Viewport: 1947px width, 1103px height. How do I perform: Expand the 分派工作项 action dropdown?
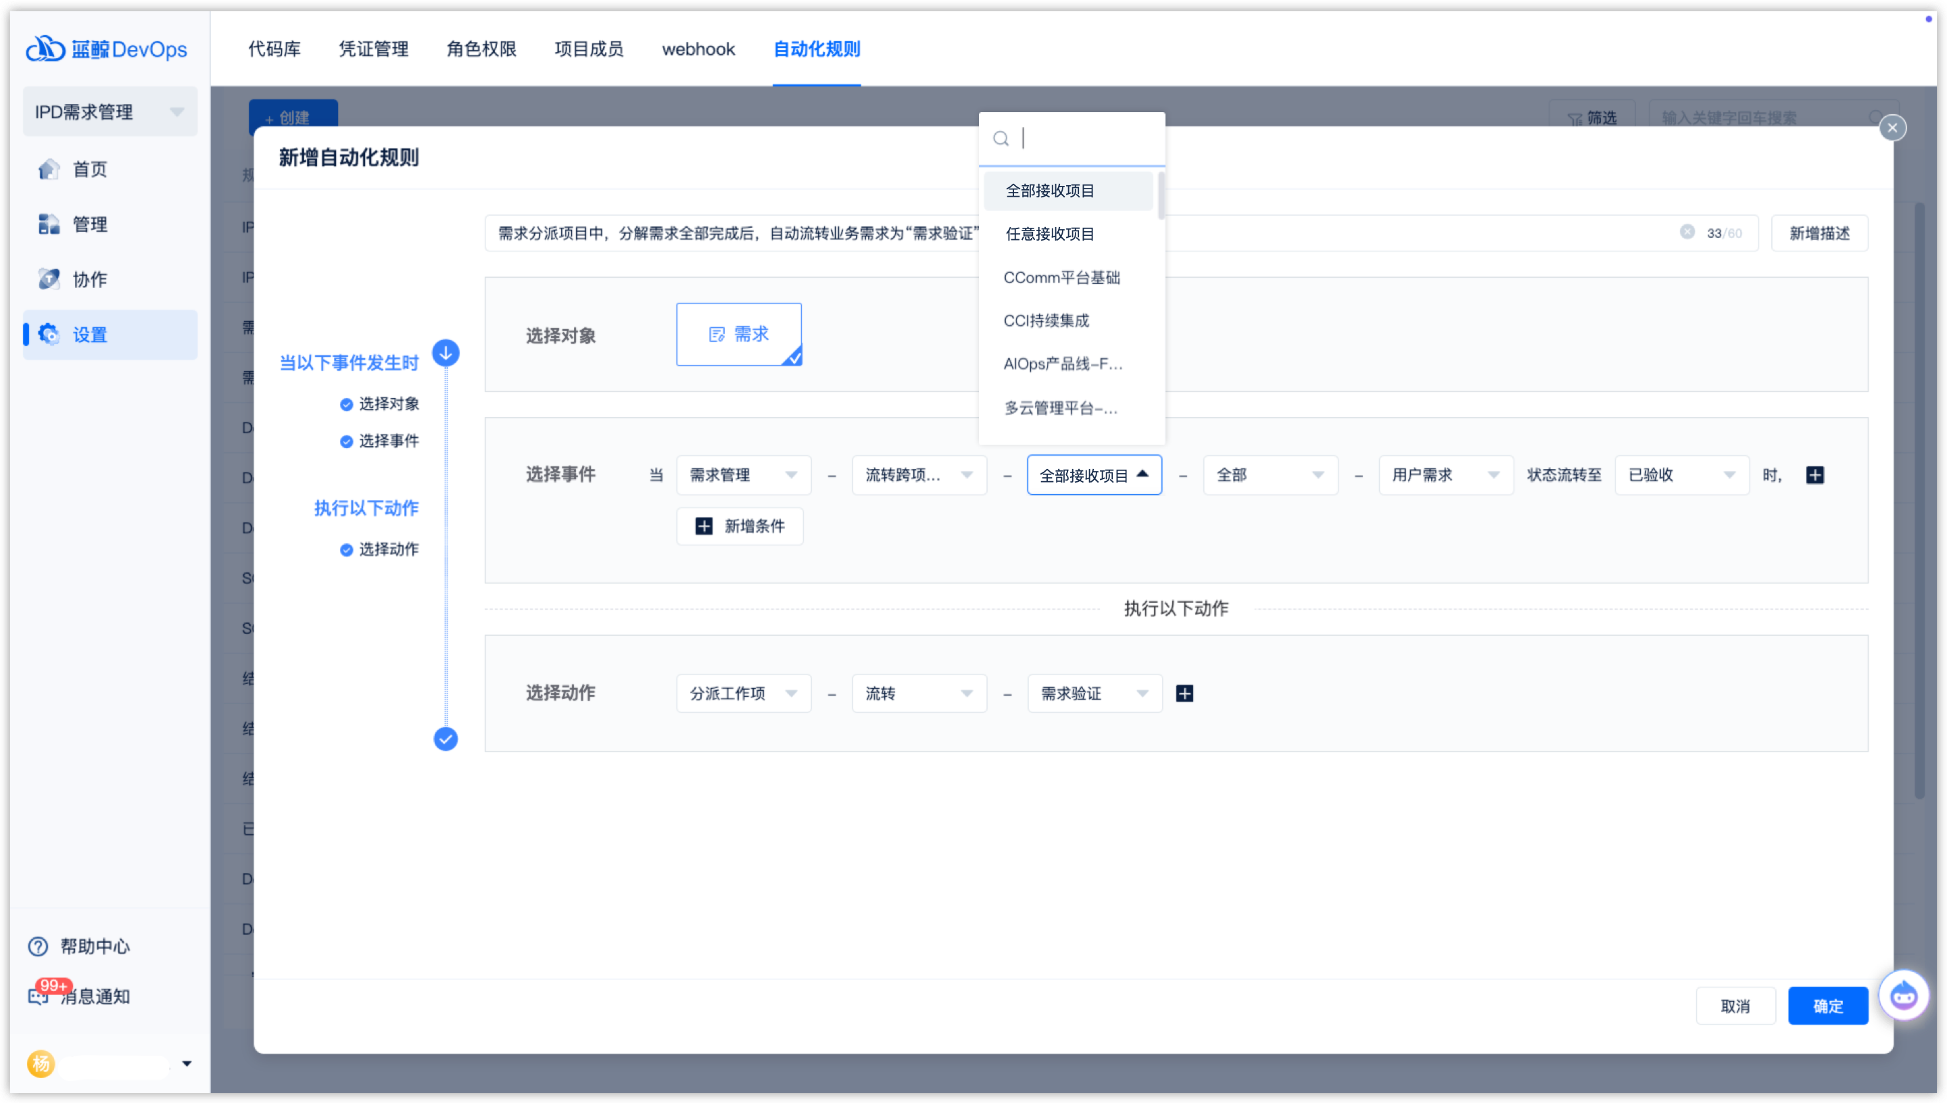coord(742,693)
